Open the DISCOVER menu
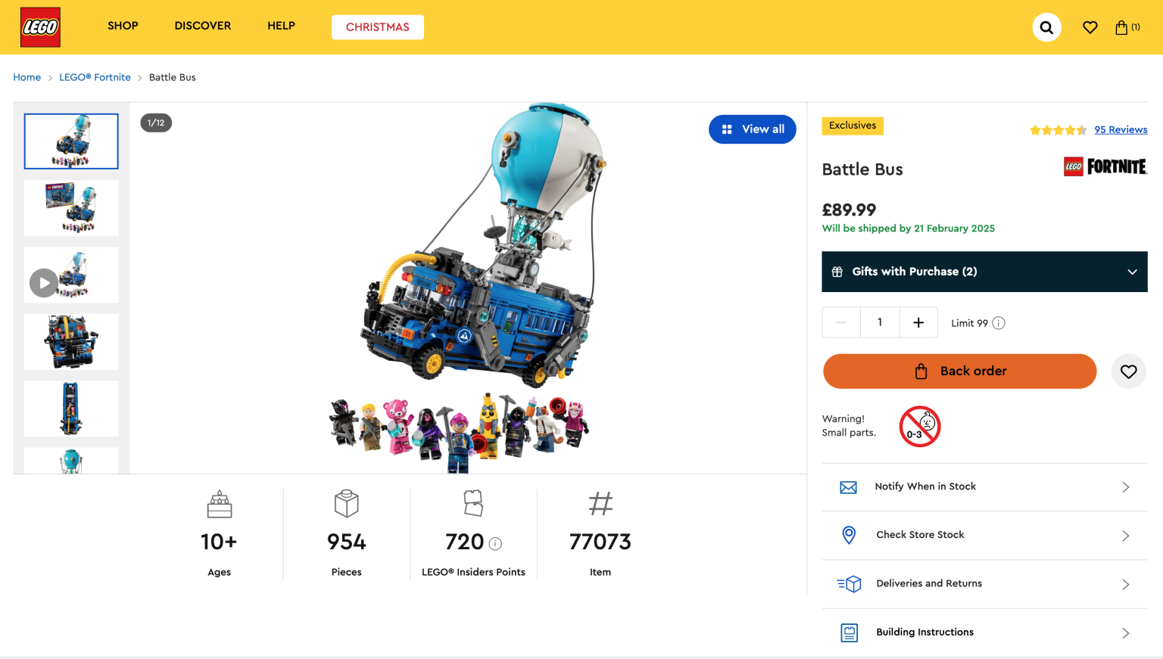The height and width of the screenshot is (659, 1163). point(202,26)
